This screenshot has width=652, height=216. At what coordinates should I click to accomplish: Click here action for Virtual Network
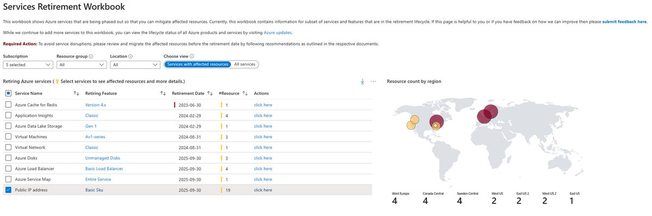click(x=263, y=147)
